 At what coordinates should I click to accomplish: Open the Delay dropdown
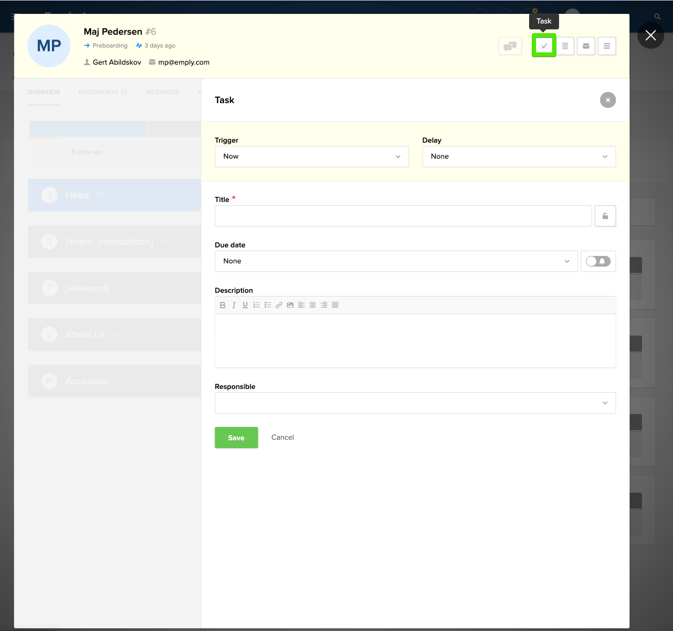coord(518,157)
